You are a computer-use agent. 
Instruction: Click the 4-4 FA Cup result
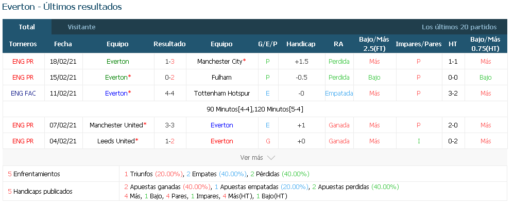tap(169, 94)
